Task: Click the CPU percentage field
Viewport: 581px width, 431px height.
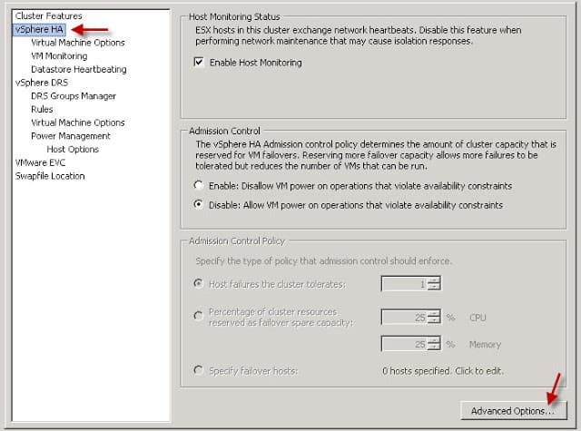Action: tap(404, 318)
